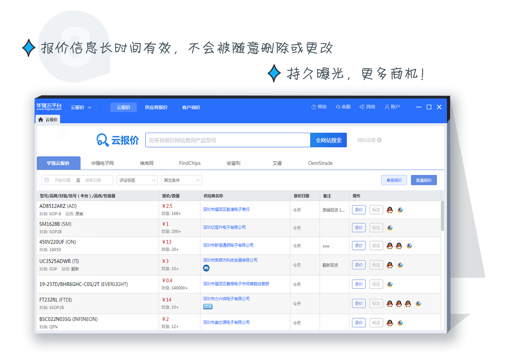505x356 pixels.
Task: Open the 评论标签 dropdown
Action: pos(137,180)
